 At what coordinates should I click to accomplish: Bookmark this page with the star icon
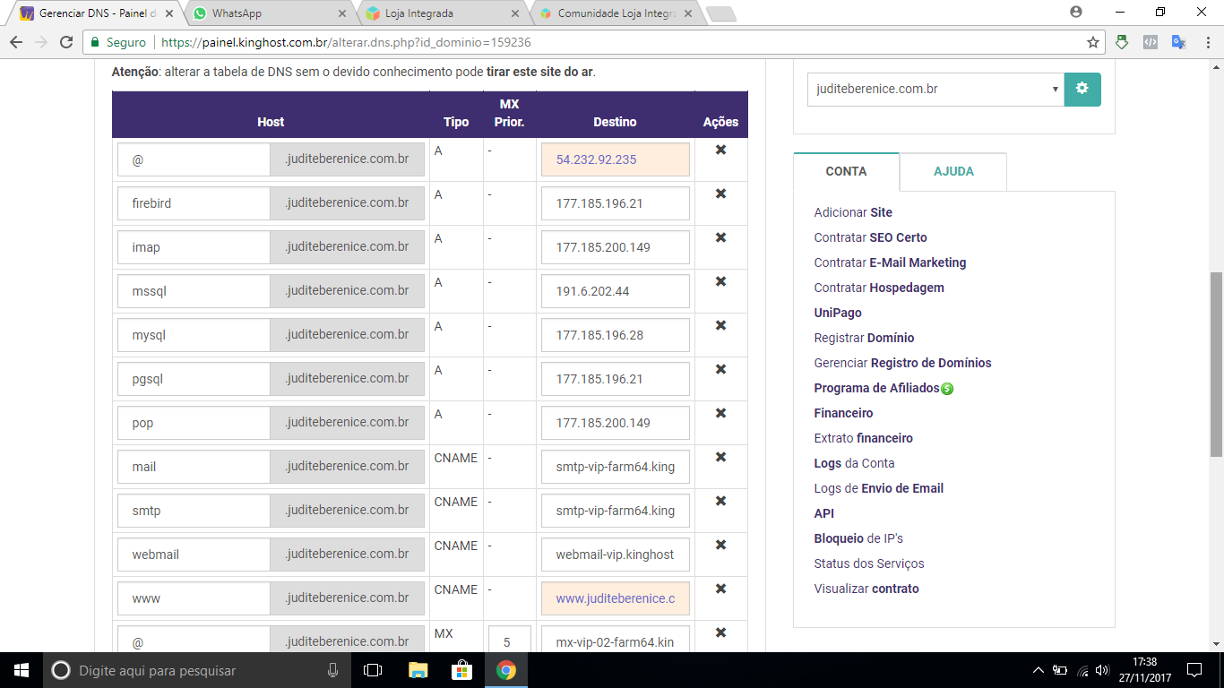tap(1093, 42)
